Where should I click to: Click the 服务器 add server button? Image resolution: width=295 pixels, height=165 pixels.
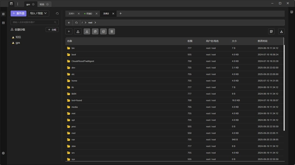point(18,13)
